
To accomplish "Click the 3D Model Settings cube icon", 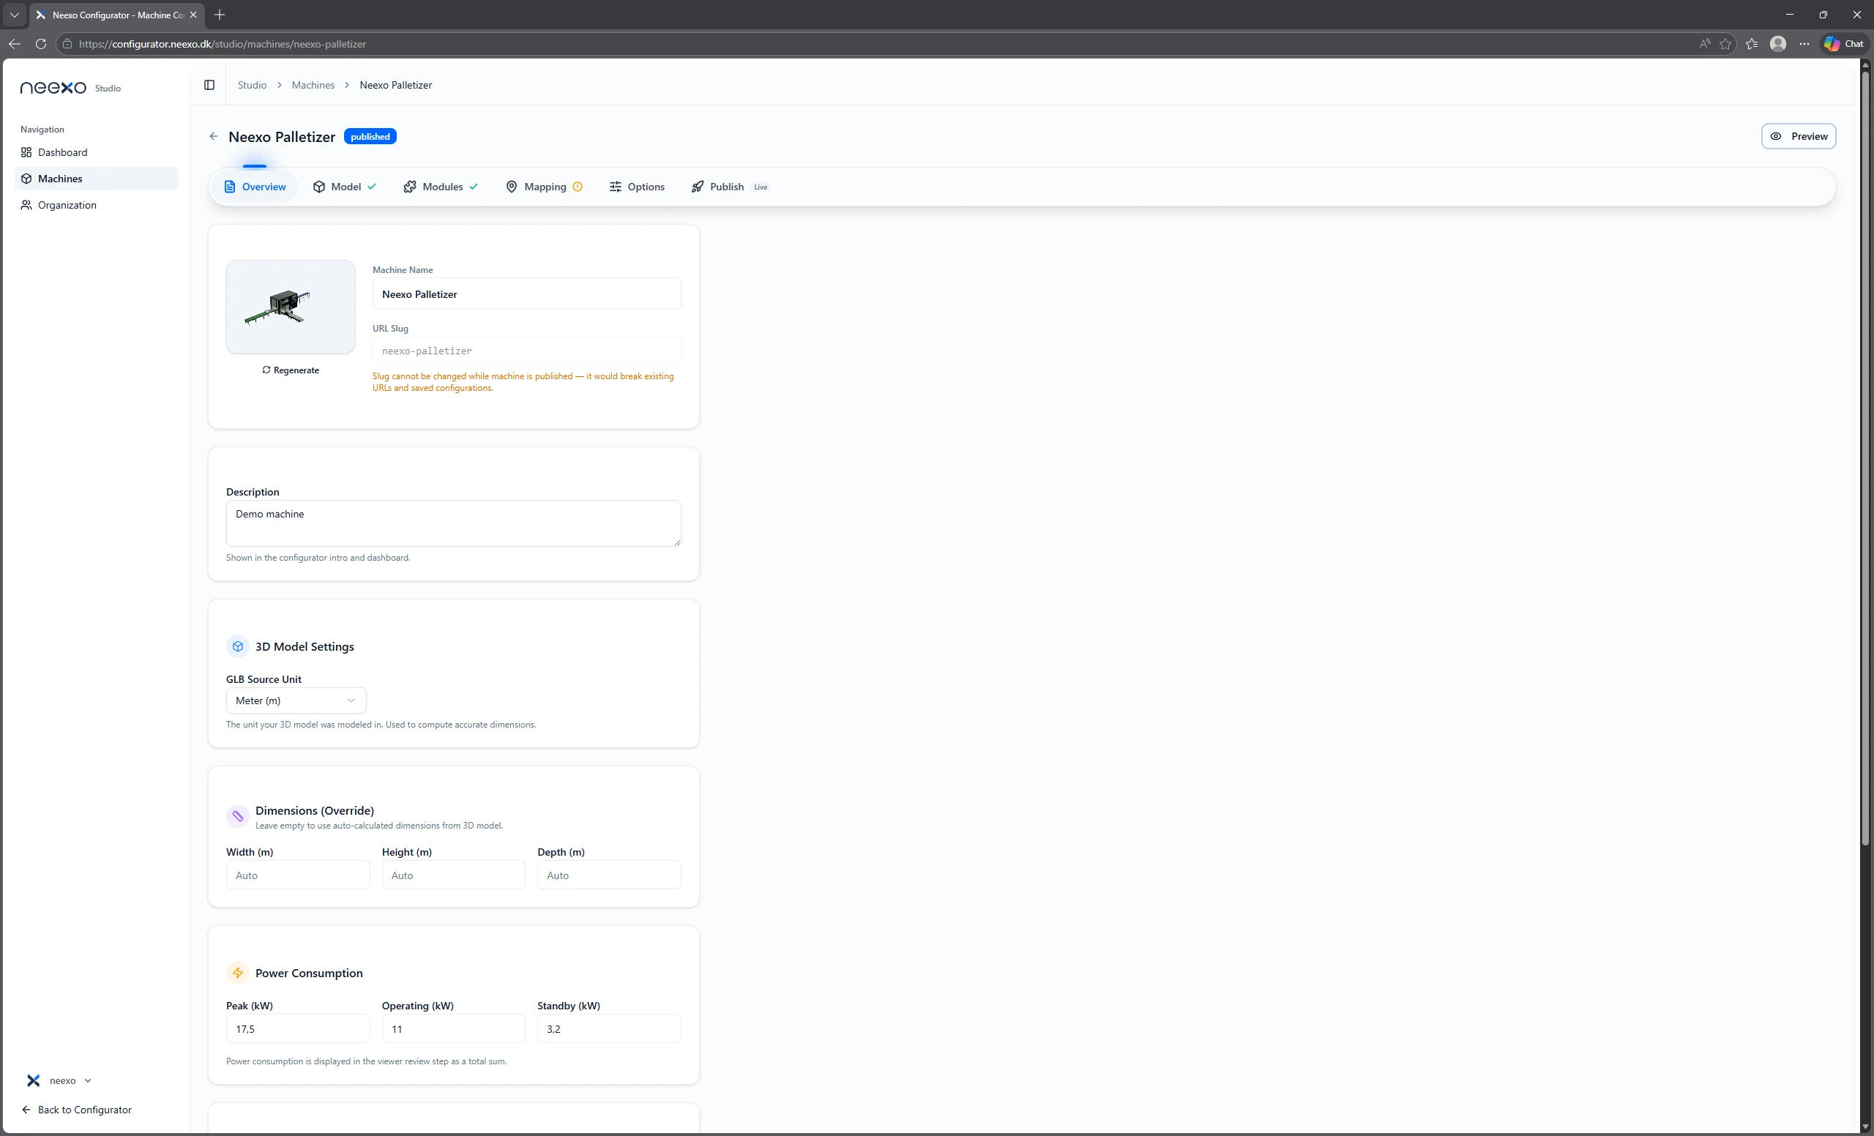I will 238,646.
